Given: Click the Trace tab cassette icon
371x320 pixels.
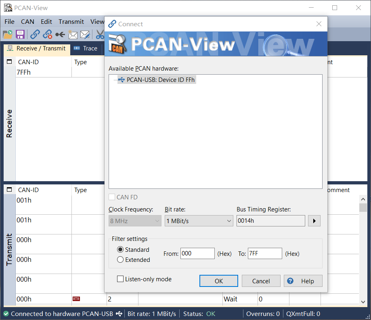Looking at the screenshot, I should [77, 48].
